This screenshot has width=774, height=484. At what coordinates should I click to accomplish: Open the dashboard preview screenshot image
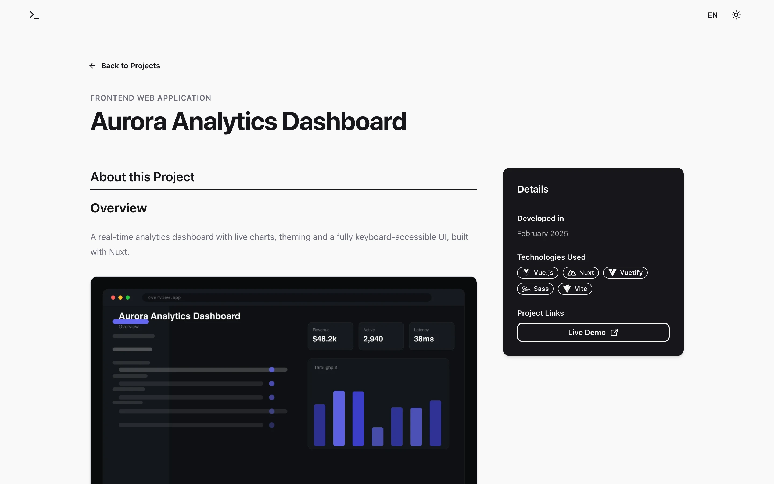pyautogui.click(x=284, y=380)
